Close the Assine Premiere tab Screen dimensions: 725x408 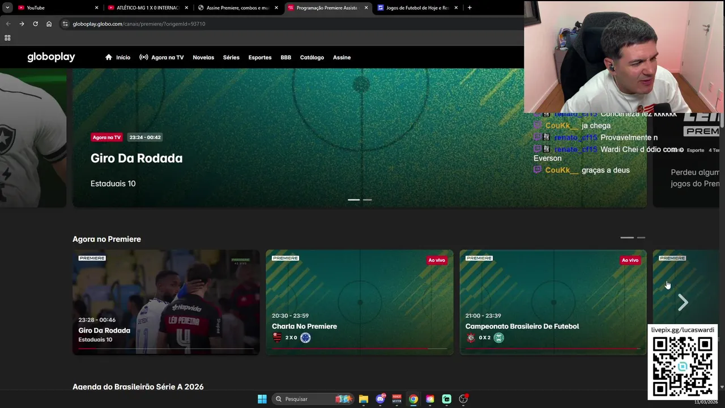click(276, 7)
